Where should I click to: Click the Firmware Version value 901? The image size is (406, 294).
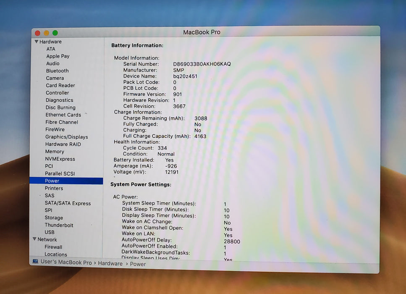tap(177, 94)
